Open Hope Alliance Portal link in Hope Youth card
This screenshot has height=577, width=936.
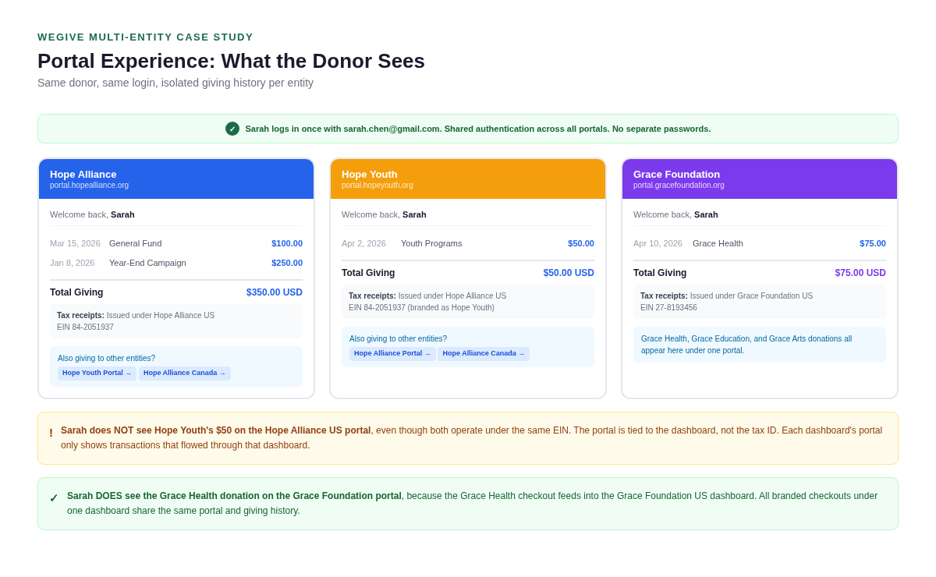coord(392,354)
